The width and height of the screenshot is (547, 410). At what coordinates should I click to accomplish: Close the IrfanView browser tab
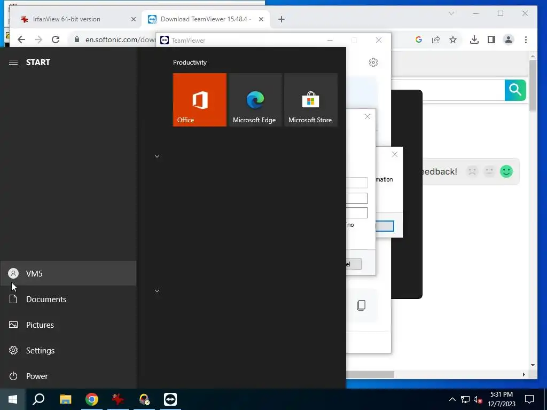(x=133, y=20)
